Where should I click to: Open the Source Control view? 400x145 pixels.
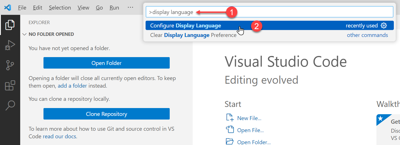tap(10, 65)
